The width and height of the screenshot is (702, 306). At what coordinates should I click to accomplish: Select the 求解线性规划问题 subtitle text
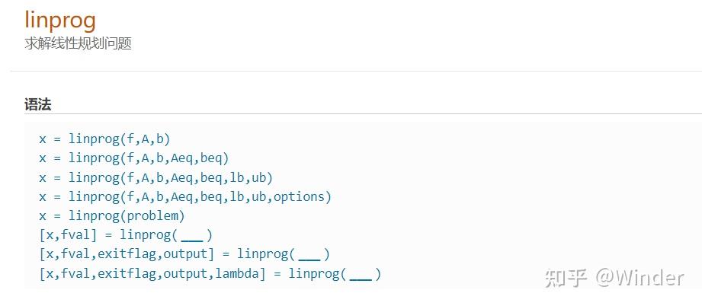point(78,44)
